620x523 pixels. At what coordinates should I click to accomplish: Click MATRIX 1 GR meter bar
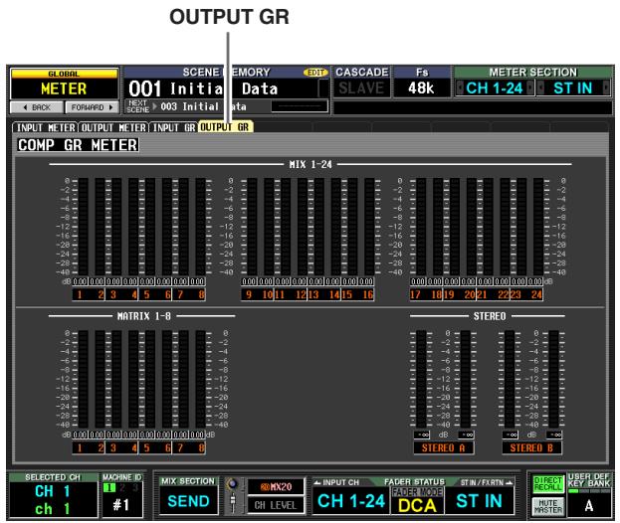pyautogui.click(x=83, y=379)
